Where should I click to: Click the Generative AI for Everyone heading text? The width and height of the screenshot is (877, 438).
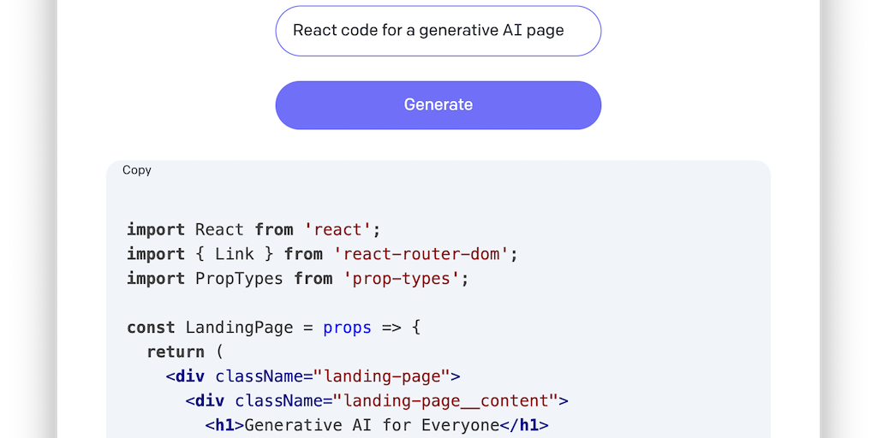372,425
